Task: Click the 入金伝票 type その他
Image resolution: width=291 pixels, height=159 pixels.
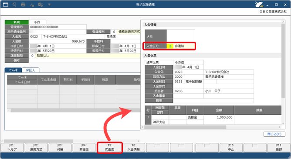Action: [x=188, y=63]
